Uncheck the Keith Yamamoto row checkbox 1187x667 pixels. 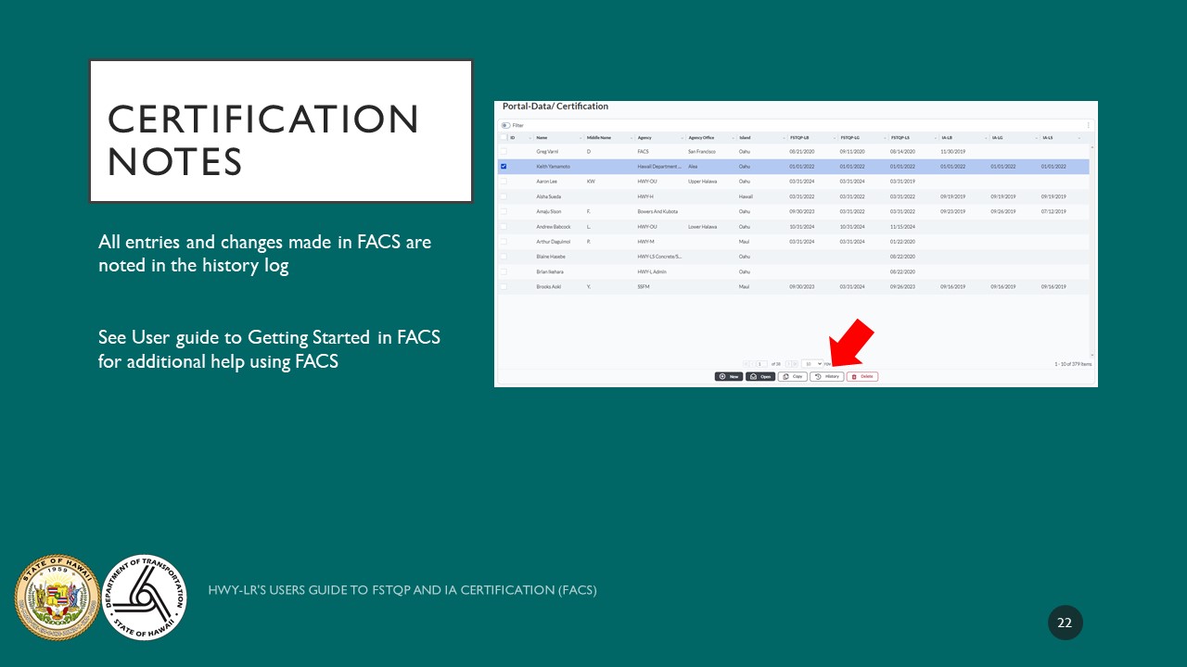pos(504,166)
